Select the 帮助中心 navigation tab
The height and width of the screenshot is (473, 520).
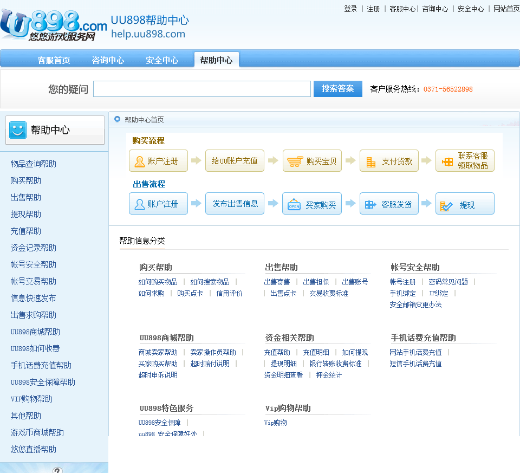(x=216, y=60)
